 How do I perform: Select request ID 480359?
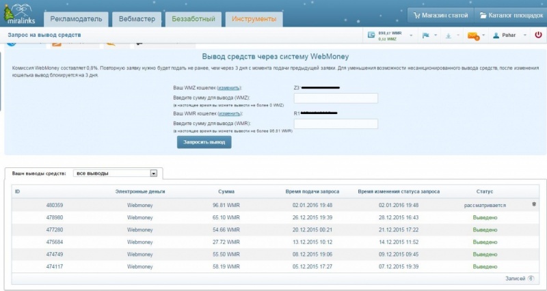(55, 205)
